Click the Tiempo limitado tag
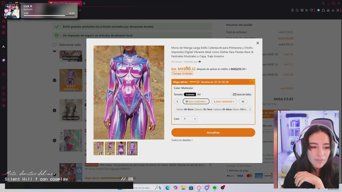The height and width of the screenshot is (192, 342). [182, 73]
